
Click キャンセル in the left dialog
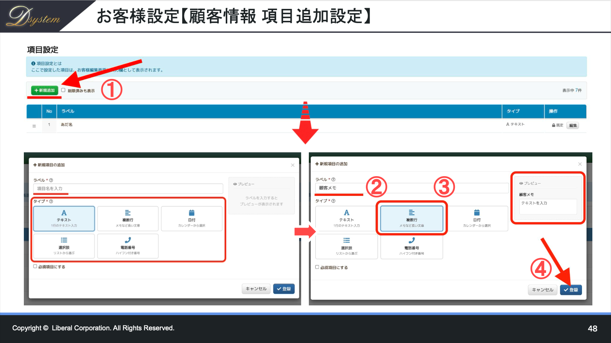[256, 289]
